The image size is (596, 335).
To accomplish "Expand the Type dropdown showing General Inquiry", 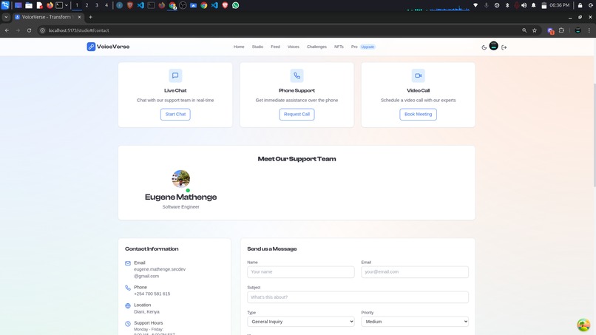I will click(x=301, y=322).
